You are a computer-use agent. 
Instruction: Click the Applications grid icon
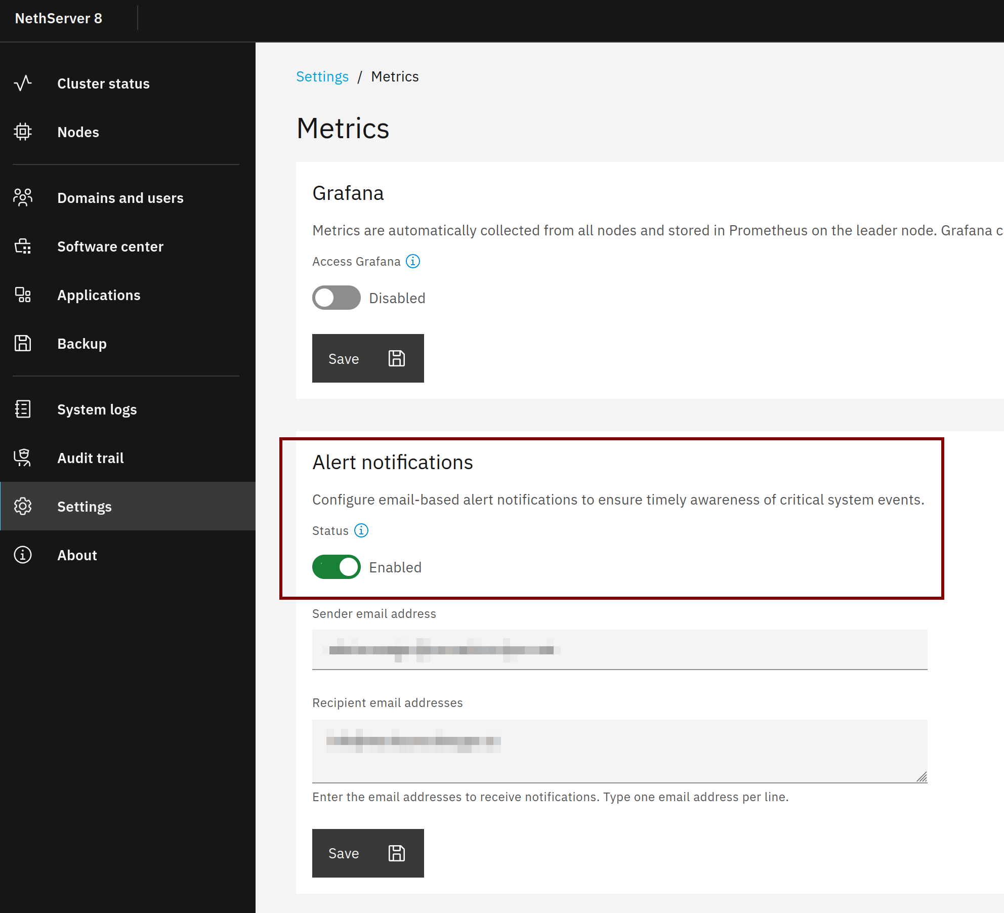[x=23, y=295]
